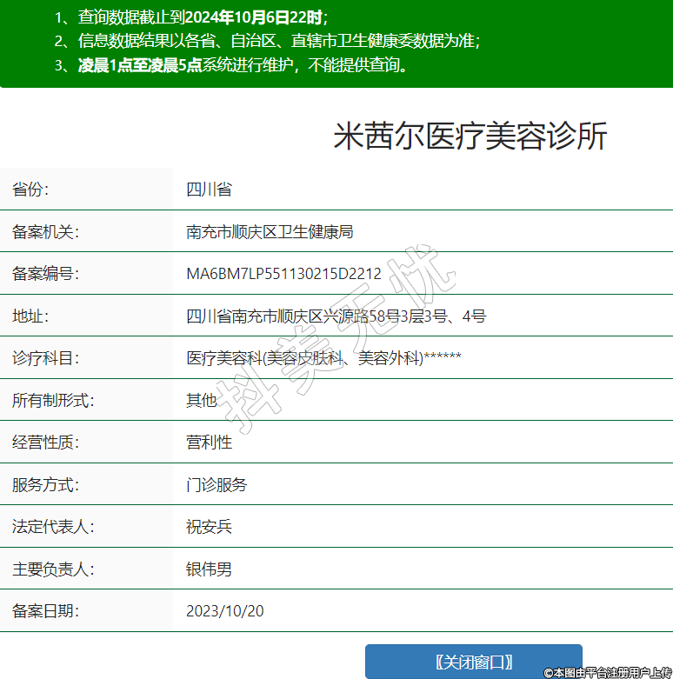The width and height of the screenshot is (673, 679).
Task: Click the 诊疗科目 field label
Action: [x=45, y=358]
